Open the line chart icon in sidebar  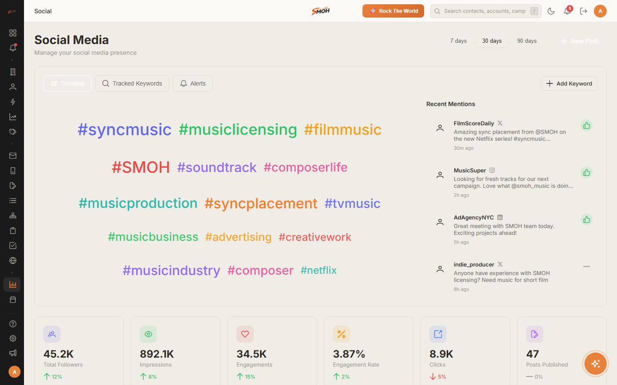13,117
